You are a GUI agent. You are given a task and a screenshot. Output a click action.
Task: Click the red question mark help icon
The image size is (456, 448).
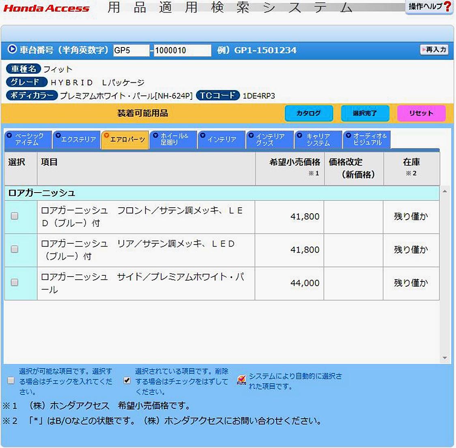coord(447,7)
